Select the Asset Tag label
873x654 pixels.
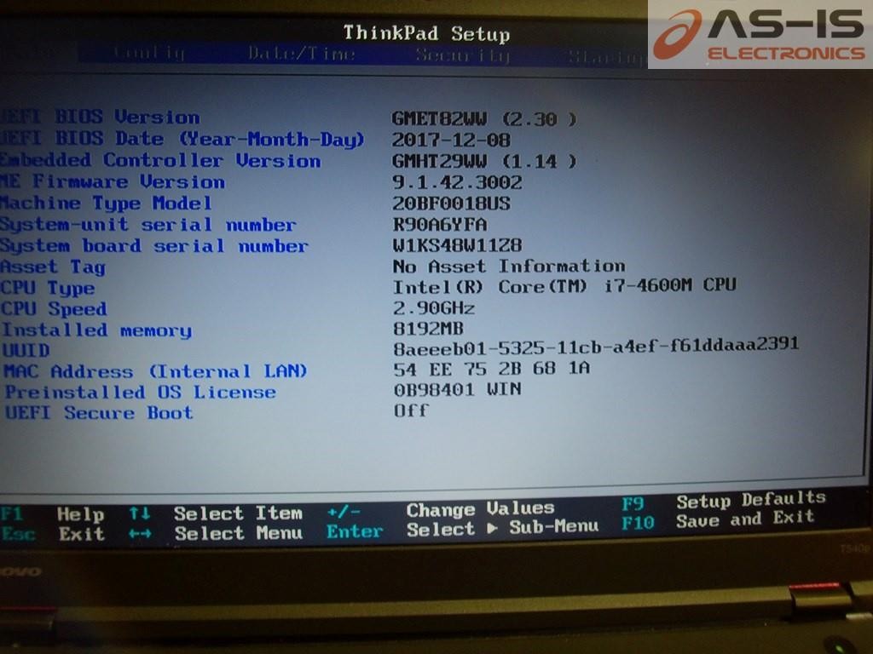click(53, 267)
